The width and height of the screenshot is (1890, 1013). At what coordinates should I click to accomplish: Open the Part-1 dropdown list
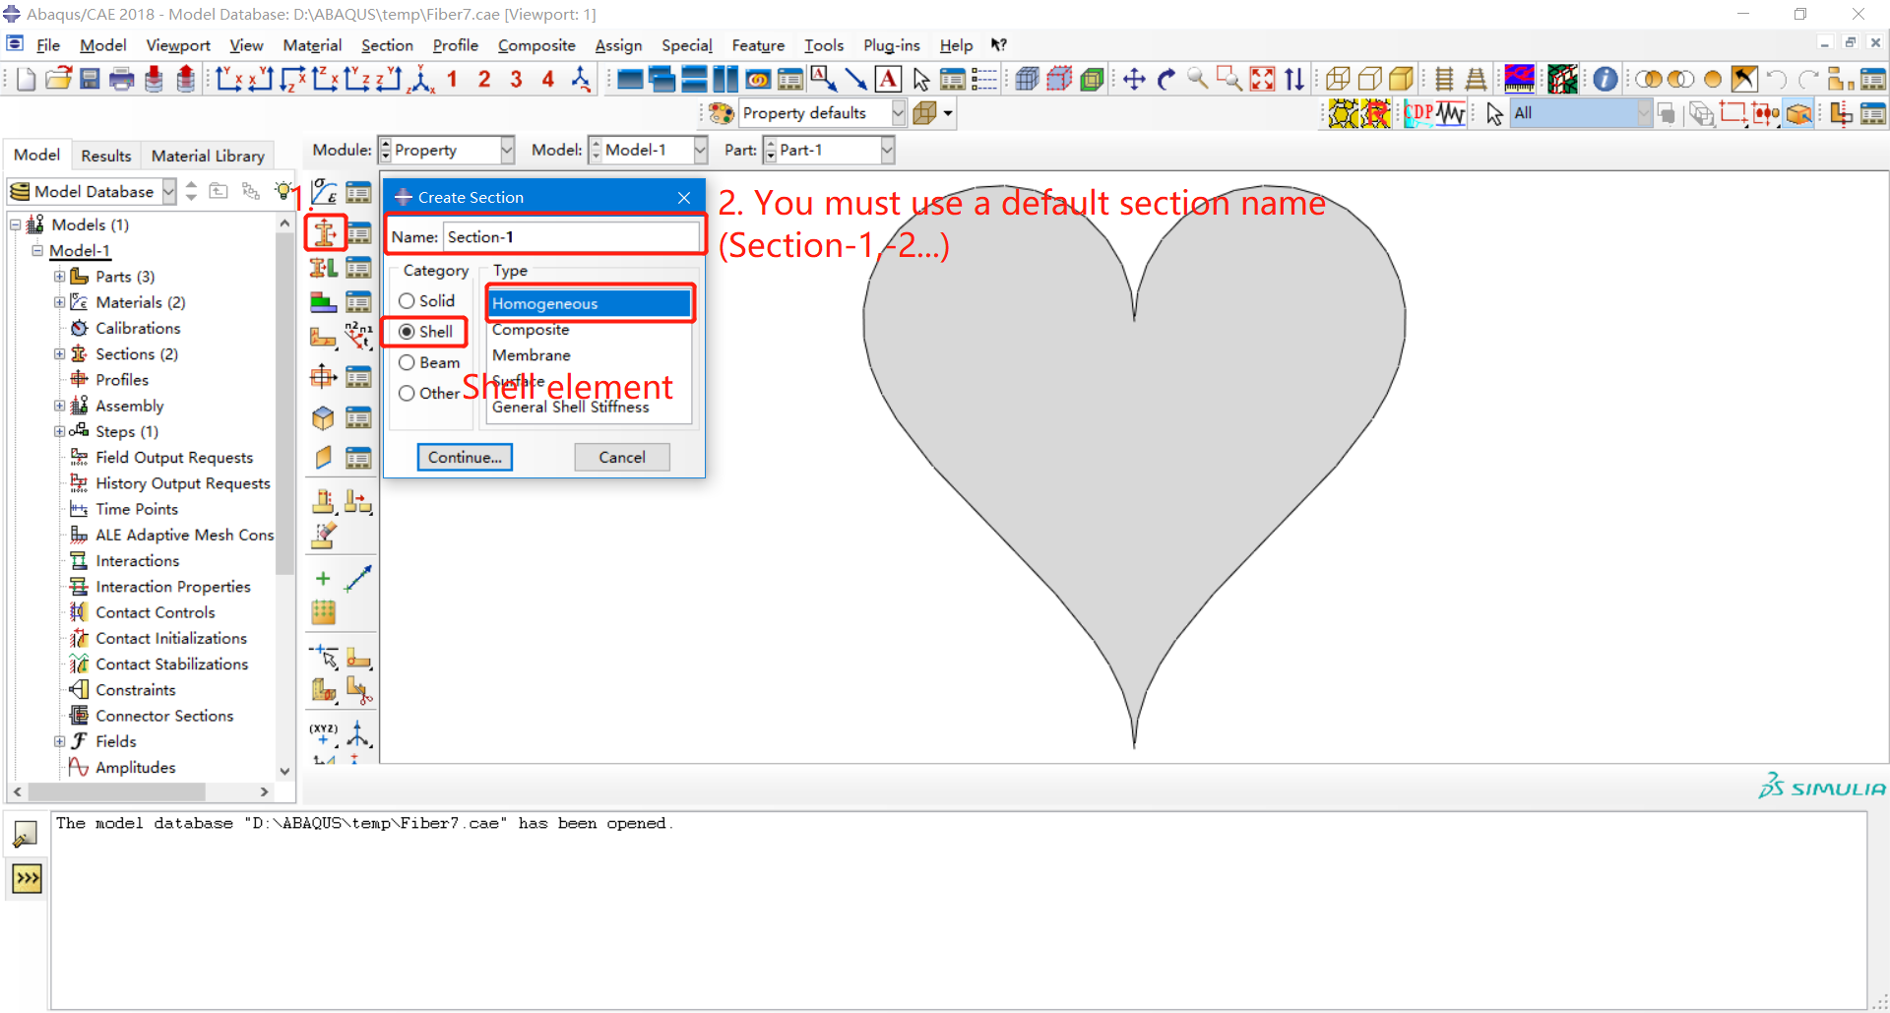pos(886,150)
